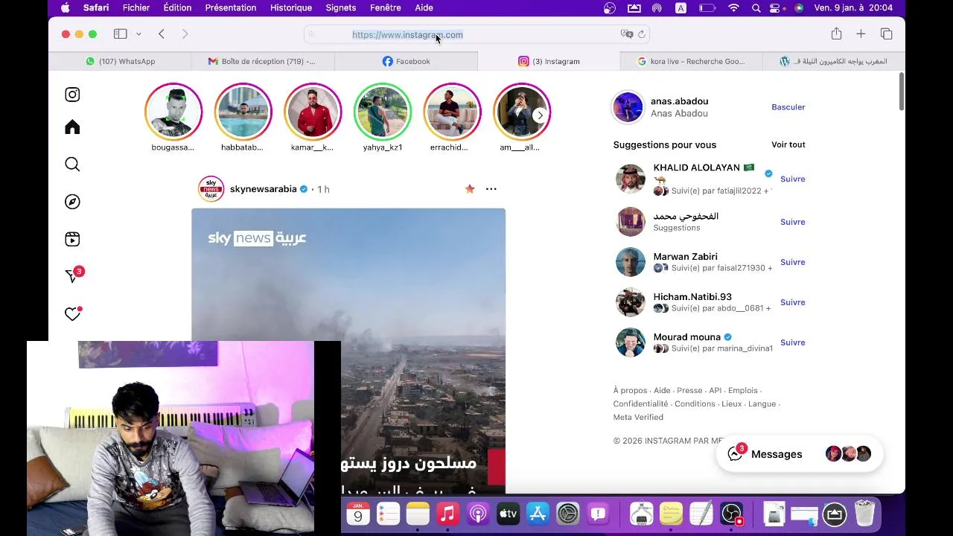Screen dimensions: 953x536
Task: Open Confidentialité footer link
Action: (640, 403)
